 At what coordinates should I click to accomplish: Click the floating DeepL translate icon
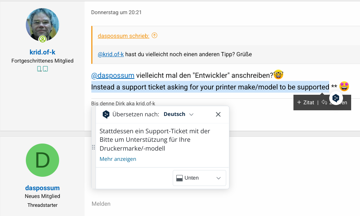pyautogui.click(x=336, y=98)
